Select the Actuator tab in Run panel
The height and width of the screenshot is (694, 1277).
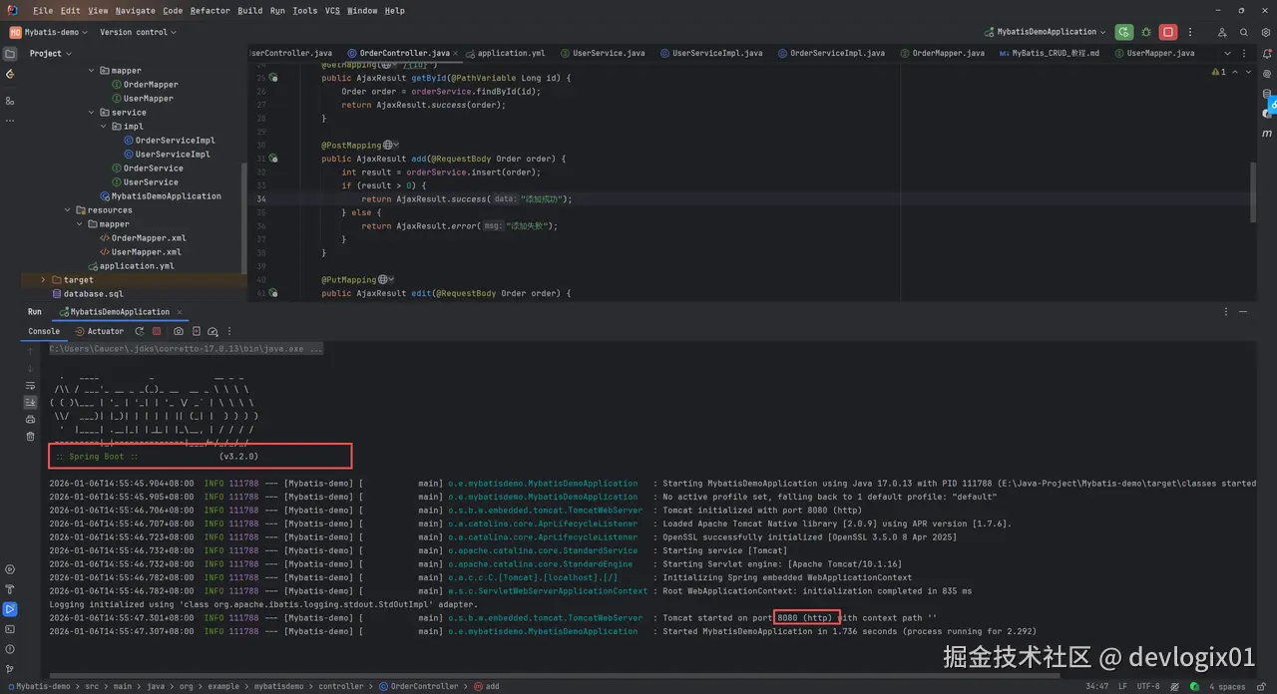click(x=98, y=331)
